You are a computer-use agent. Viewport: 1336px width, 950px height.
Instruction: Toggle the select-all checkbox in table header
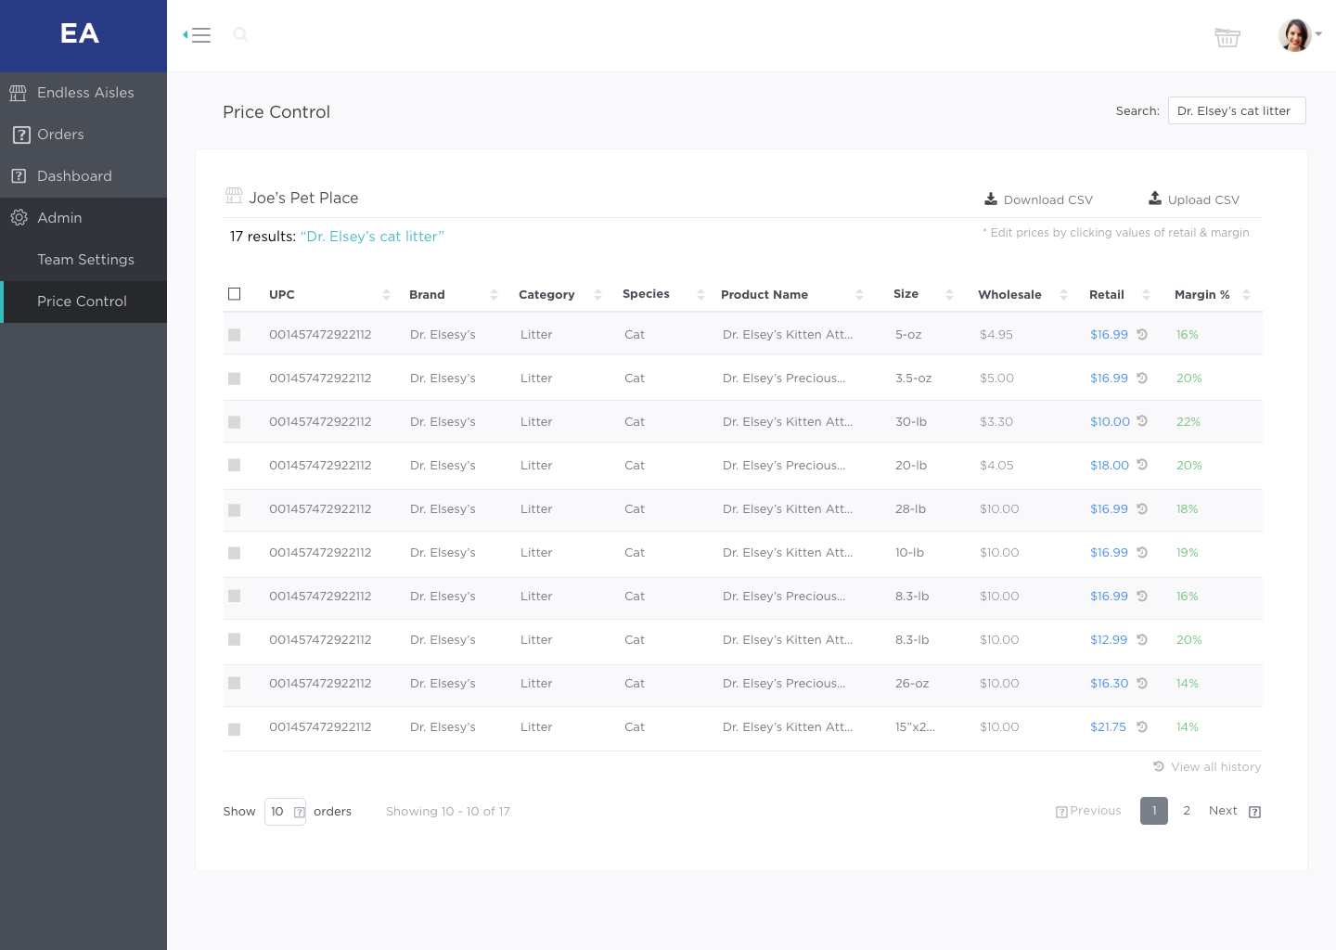tap(235, 294)
